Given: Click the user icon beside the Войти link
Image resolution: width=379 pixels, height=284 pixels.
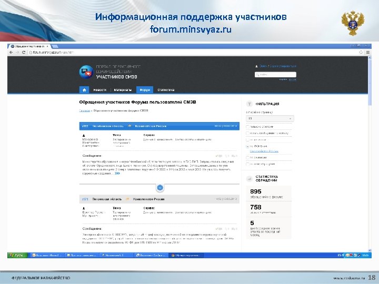Looking at the screenshot, I should [x=256, y=66].
